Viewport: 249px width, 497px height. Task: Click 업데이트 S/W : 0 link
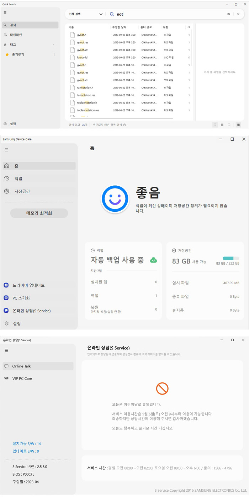[x=26, y=451]
